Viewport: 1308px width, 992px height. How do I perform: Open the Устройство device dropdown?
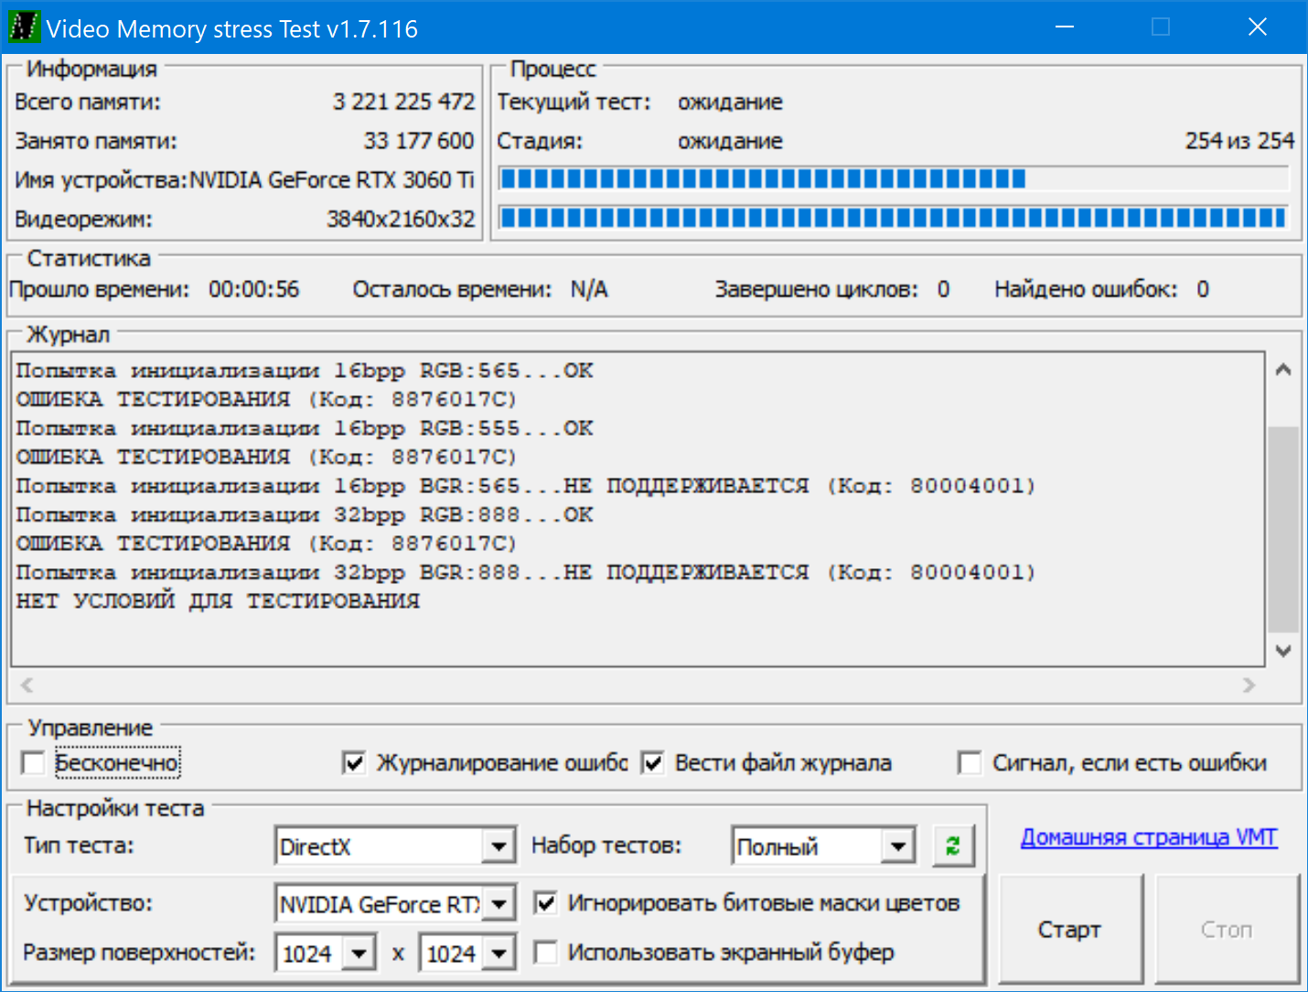coord(499,904)
